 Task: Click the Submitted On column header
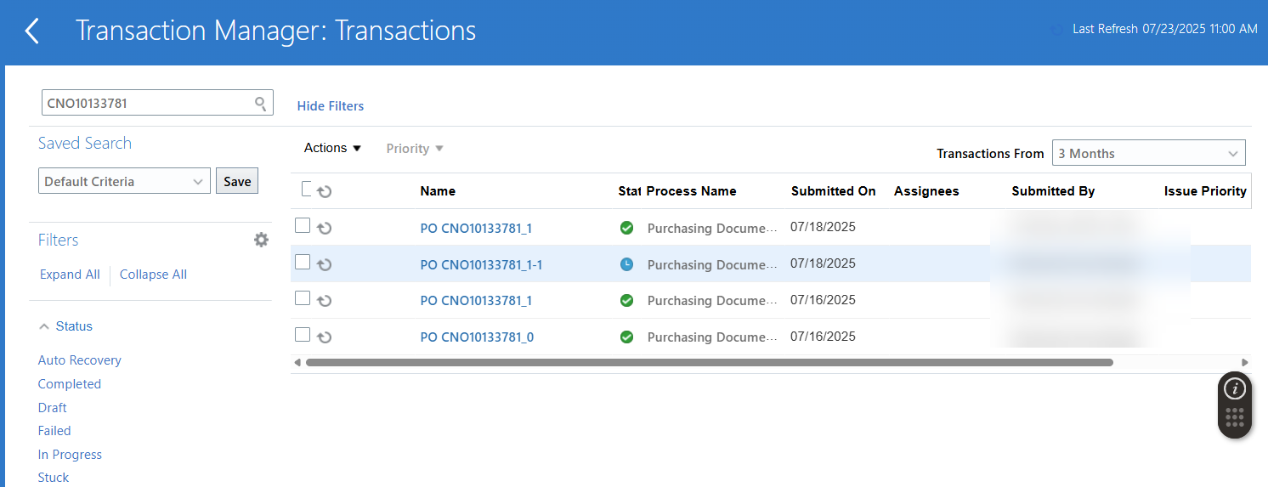coord(833,191)
